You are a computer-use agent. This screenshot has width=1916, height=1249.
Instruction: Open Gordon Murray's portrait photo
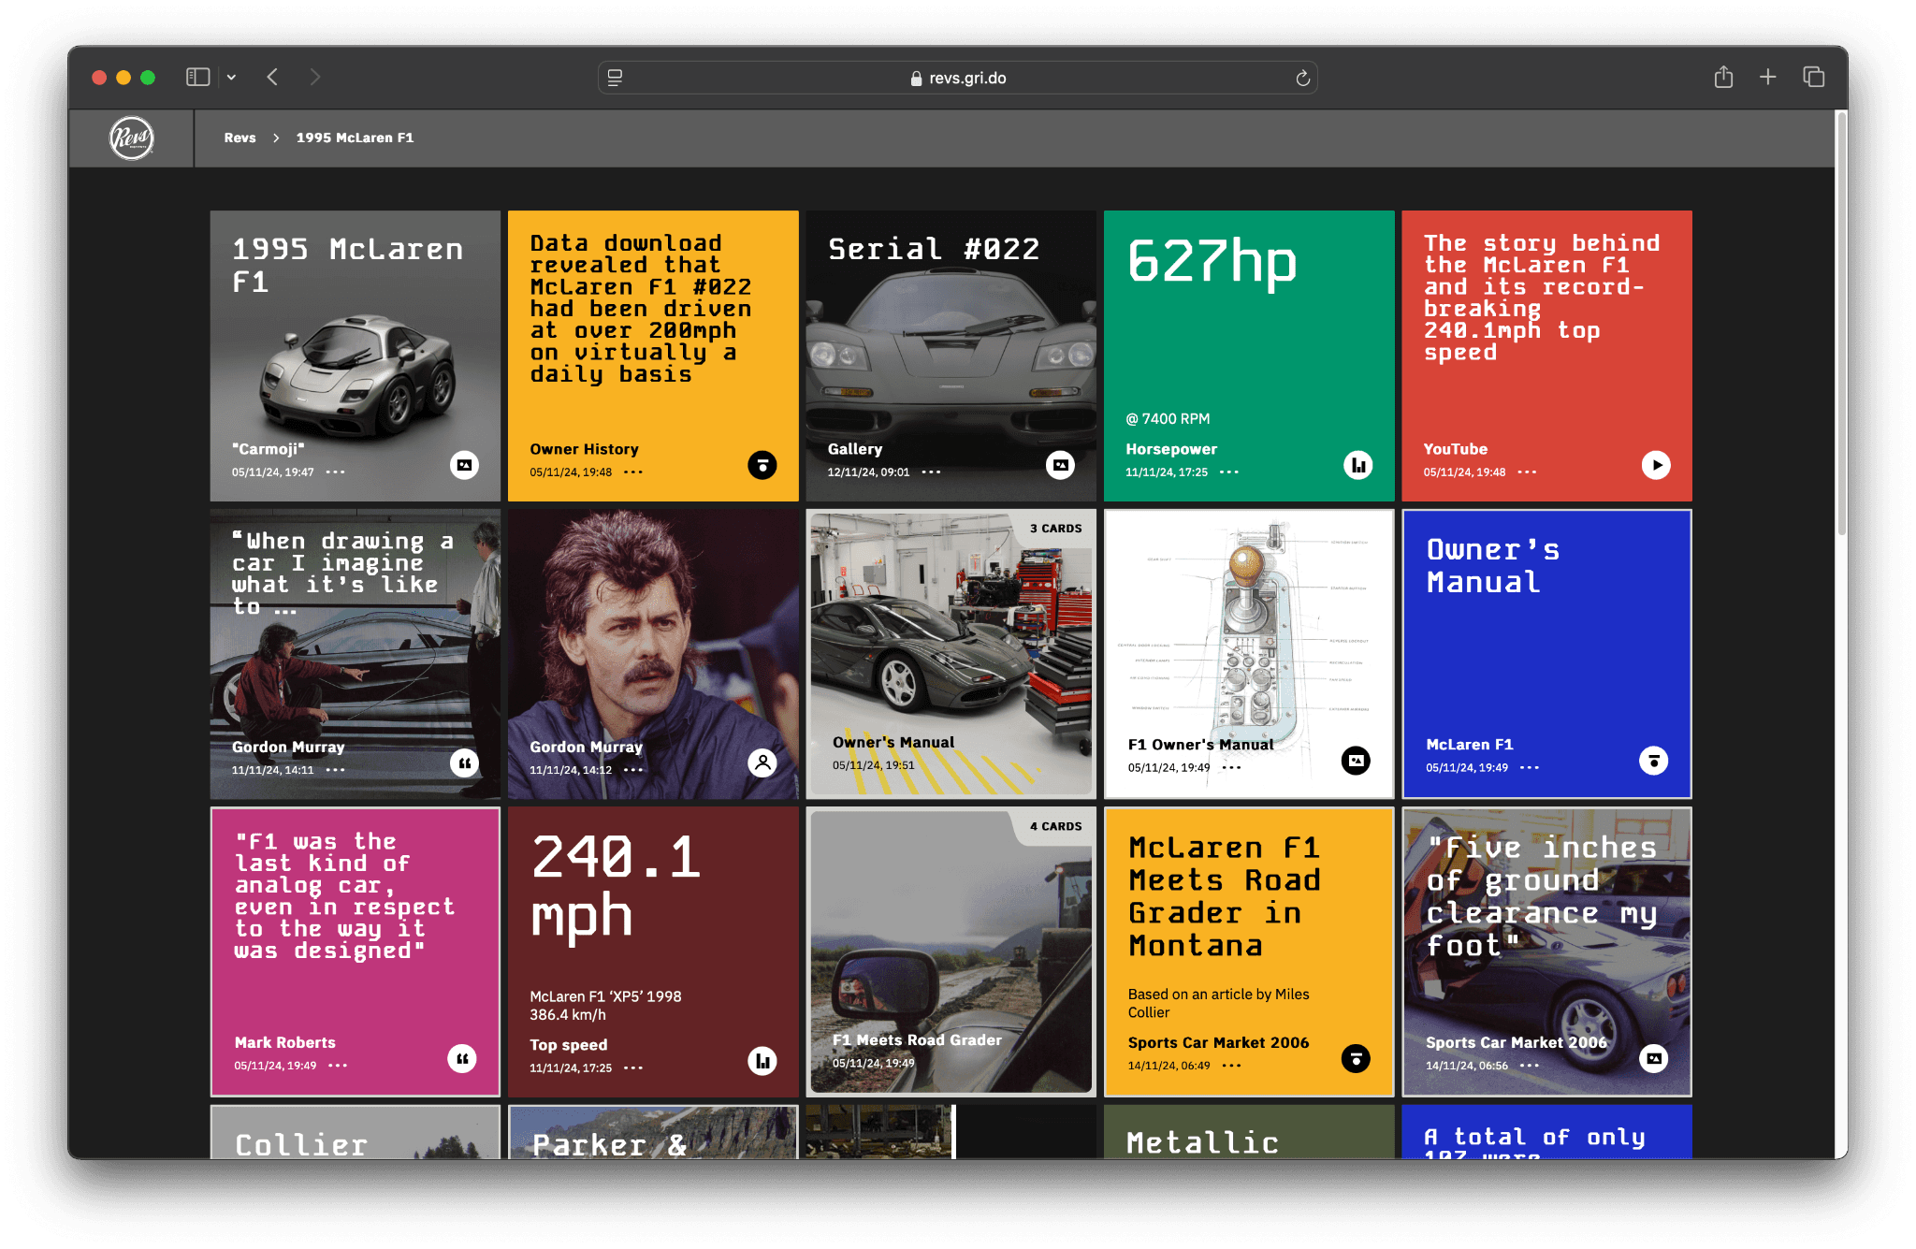(653, 654)
